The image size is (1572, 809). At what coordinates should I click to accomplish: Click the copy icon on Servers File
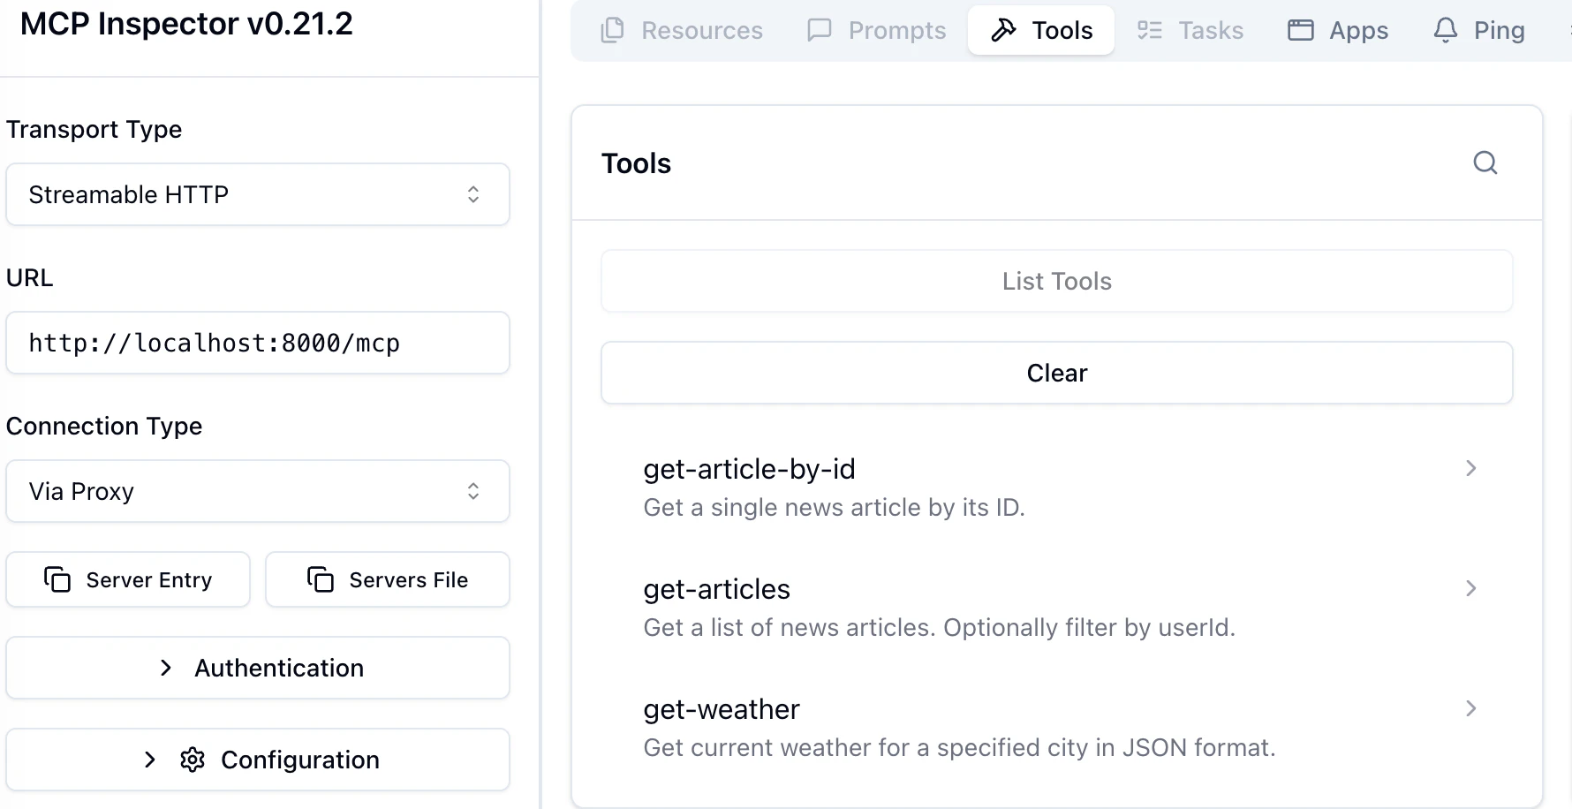pos(321,579)
